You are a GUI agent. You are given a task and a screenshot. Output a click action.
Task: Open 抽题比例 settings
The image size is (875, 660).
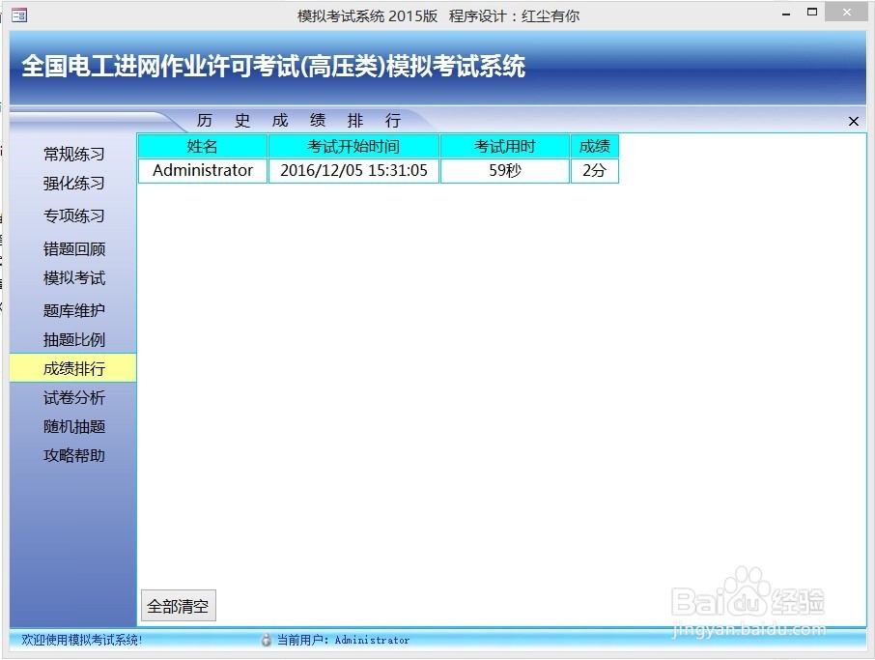tap(71, 339)
